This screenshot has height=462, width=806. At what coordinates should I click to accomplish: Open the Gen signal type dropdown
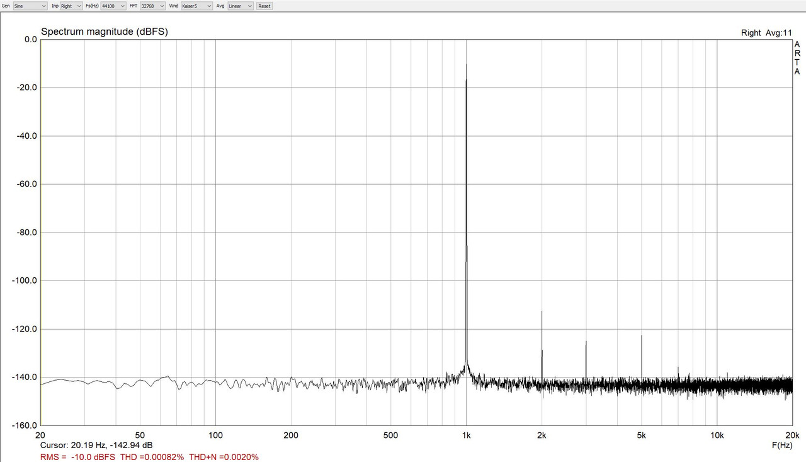[x=30, y=6]
